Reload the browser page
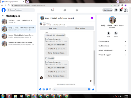Screen dimensions: 131x98 [x=9, y=5]
